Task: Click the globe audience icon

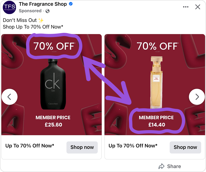Action: [48, 11]
